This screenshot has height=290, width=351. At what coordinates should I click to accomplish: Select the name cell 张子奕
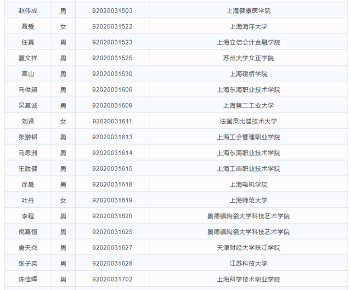coord(28,263)
